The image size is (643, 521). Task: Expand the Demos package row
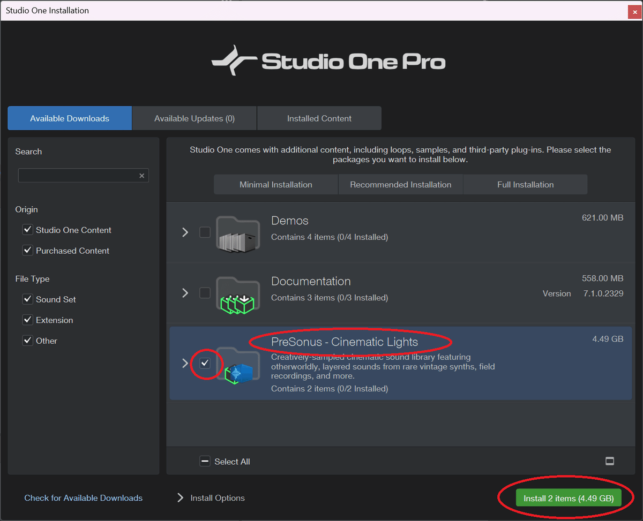[185, 232]
